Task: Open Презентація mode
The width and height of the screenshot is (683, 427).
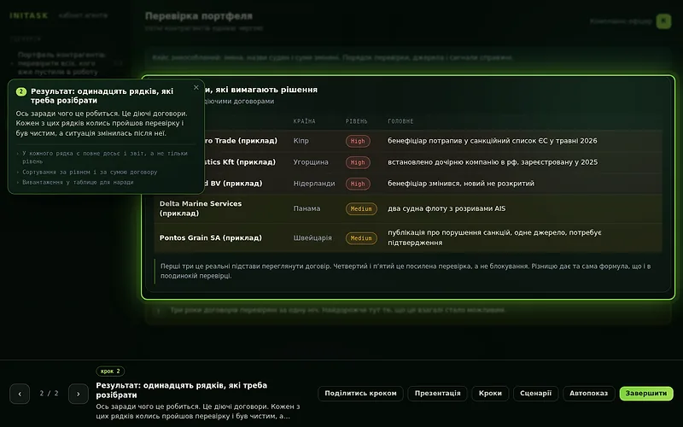Action: click(437, 394)
